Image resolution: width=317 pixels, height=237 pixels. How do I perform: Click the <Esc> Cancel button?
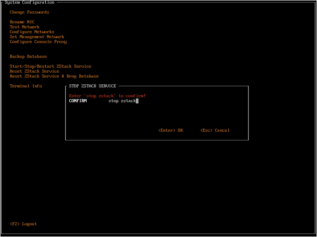pos(215,131)
